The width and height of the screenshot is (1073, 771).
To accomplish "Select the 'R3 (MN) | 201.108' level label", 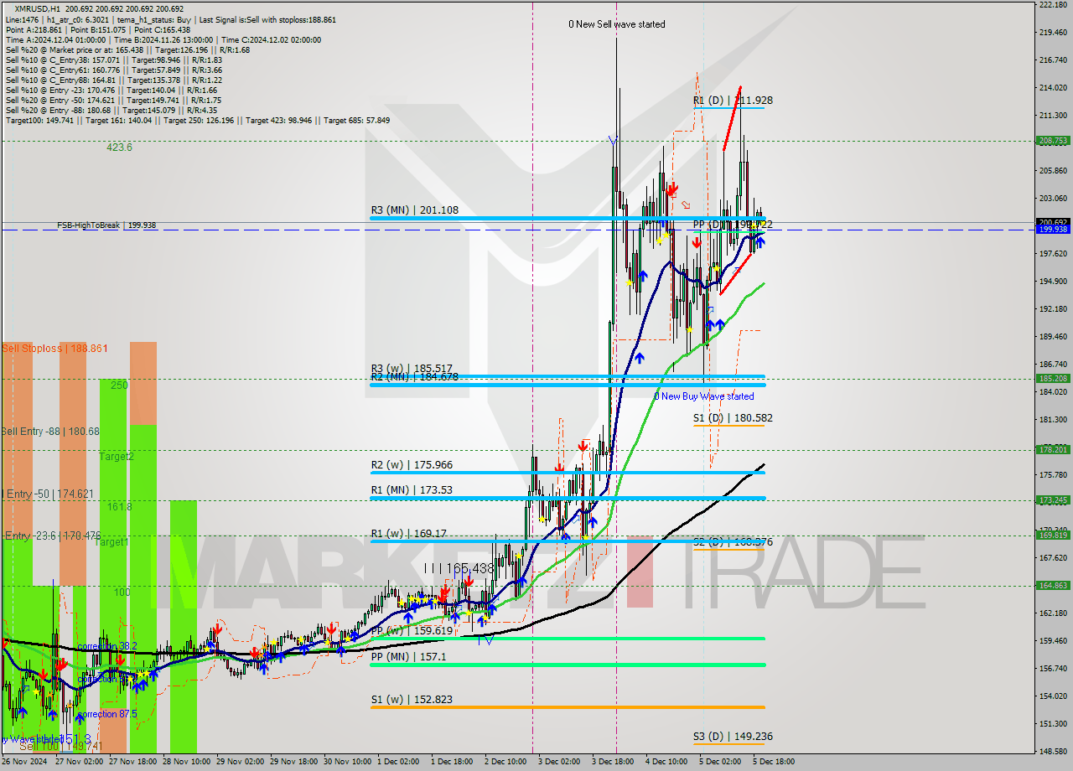I will (x=415, y=210).
